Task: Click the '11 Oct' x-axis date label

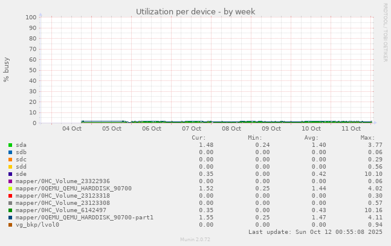Action: click(351, 129)
